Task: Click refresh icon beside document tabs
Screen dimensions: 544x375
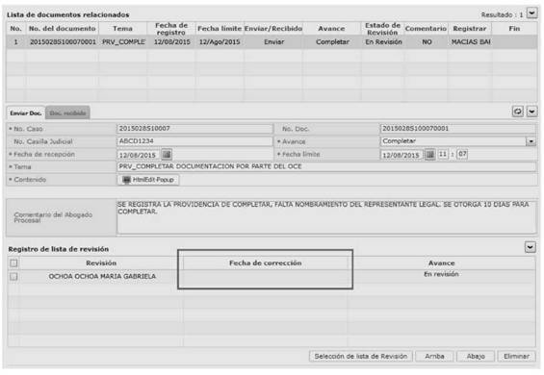Action: click(x=518, y=112)
